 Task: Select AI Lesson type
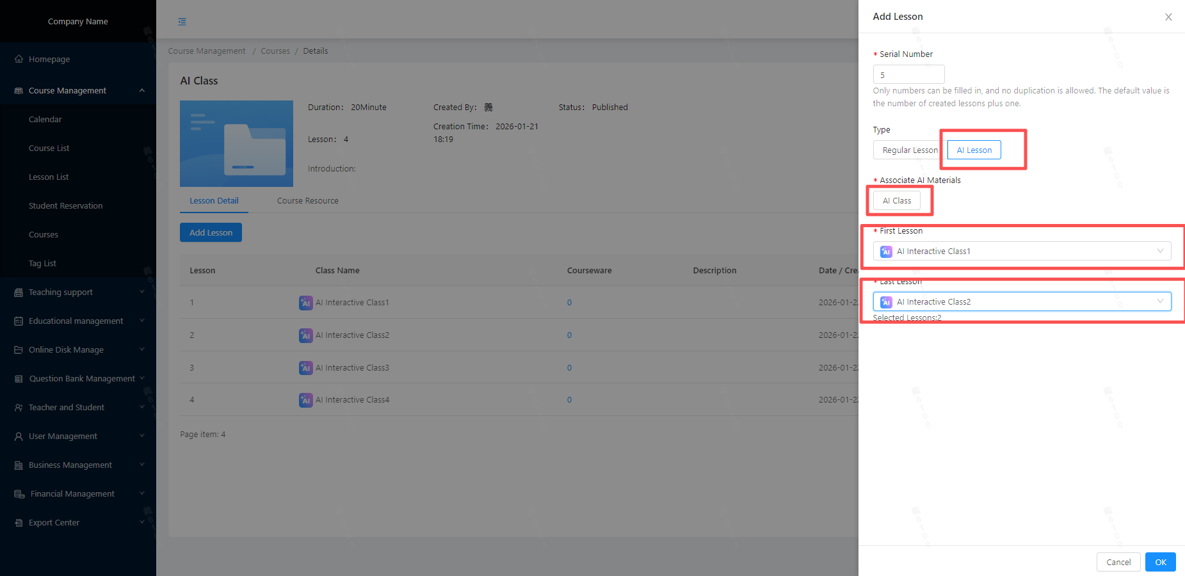pos(974,150)
